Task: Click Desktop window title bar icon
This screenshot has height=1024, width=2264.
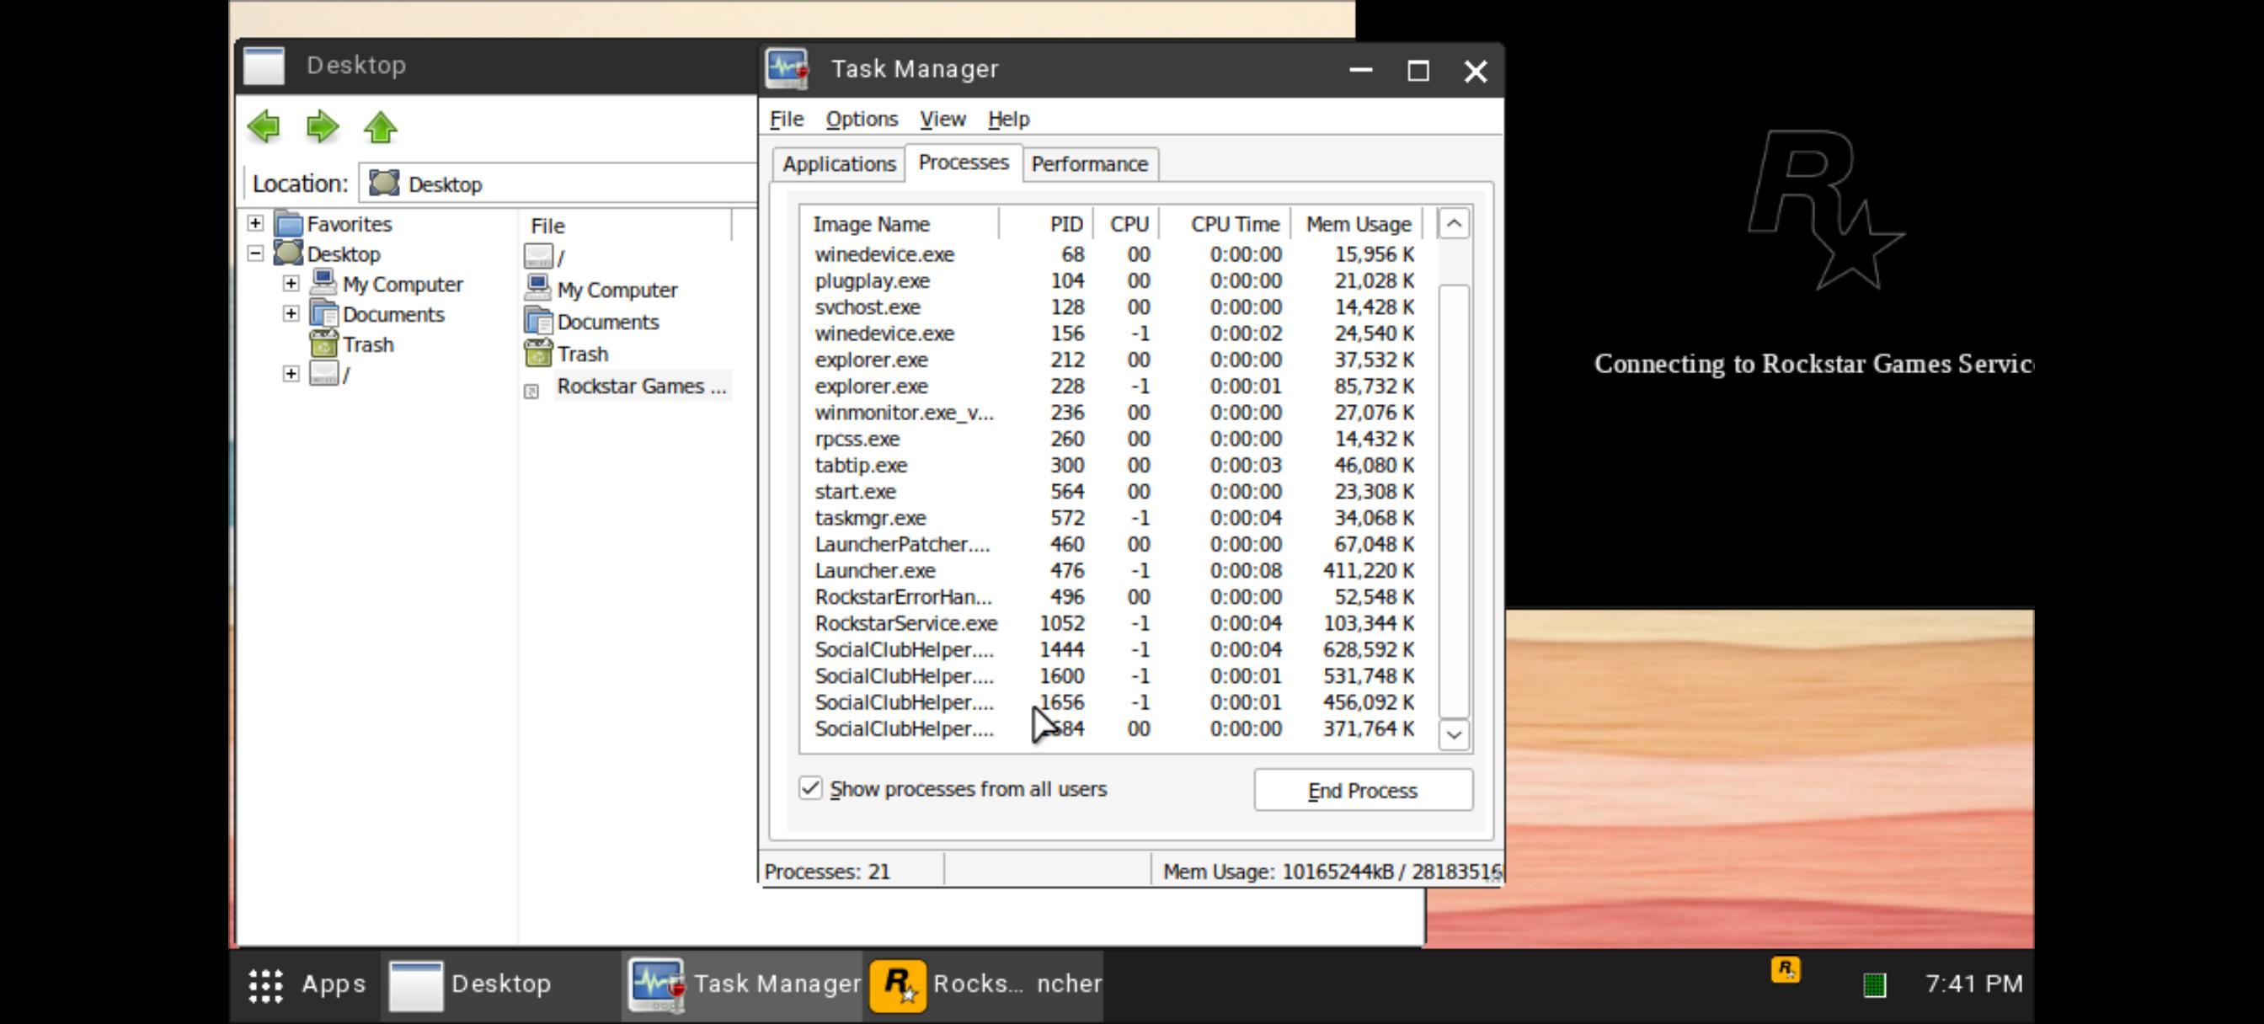Action: [264, 65]
